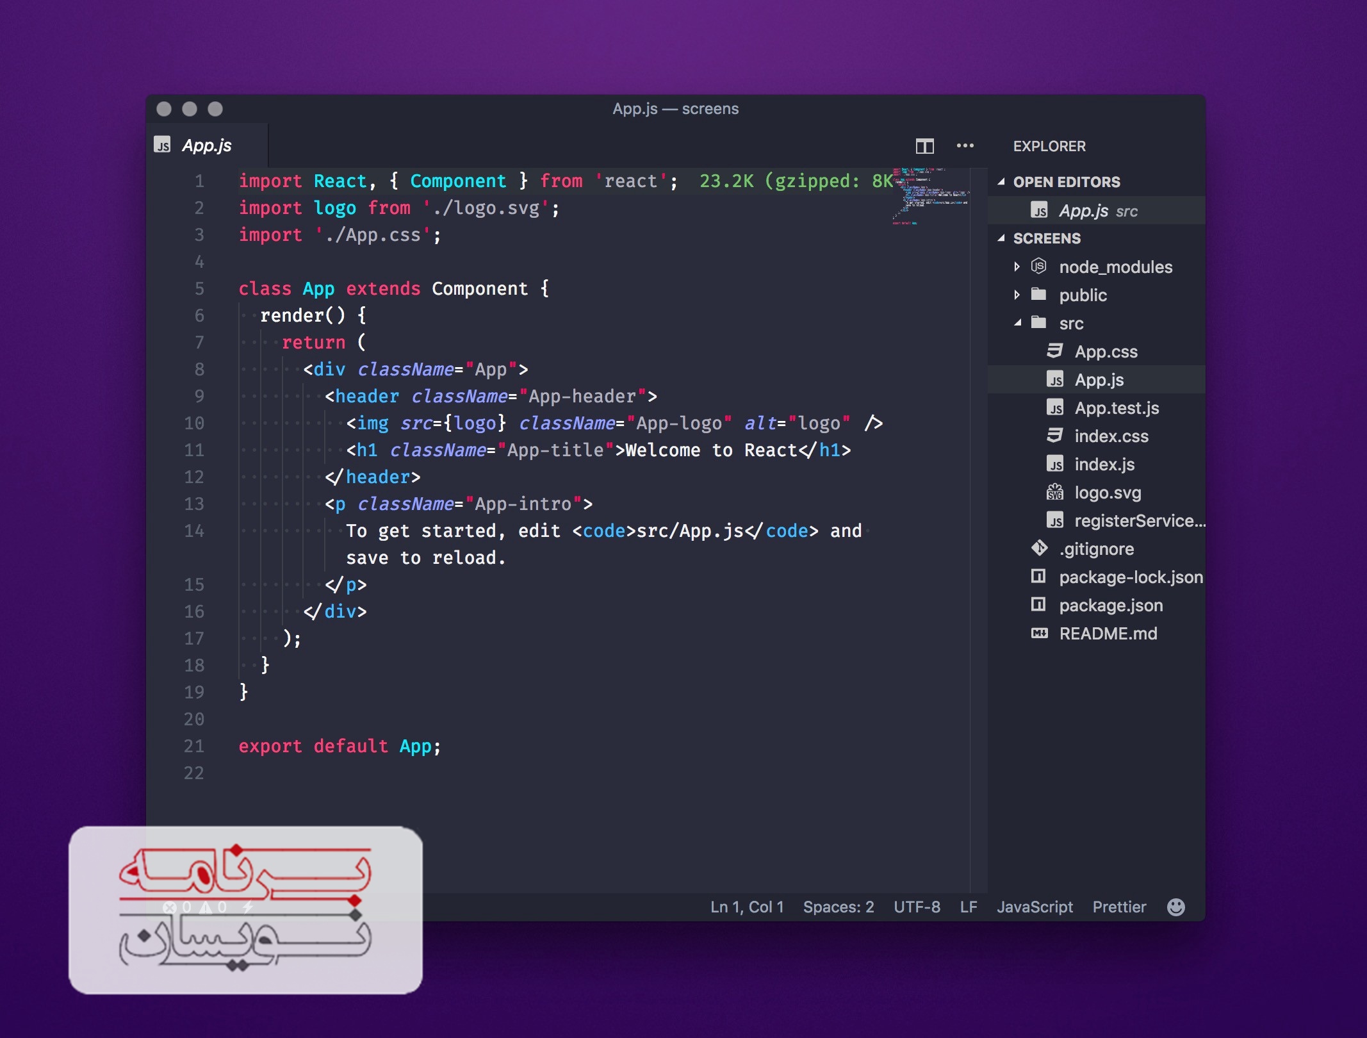1367x1038 pixels.
Task: Click the SCREENS section header
Action: (1047, 238)
